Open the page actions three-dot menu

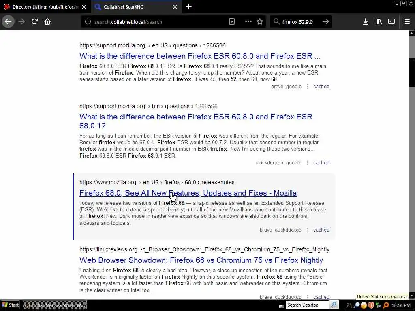248,22
